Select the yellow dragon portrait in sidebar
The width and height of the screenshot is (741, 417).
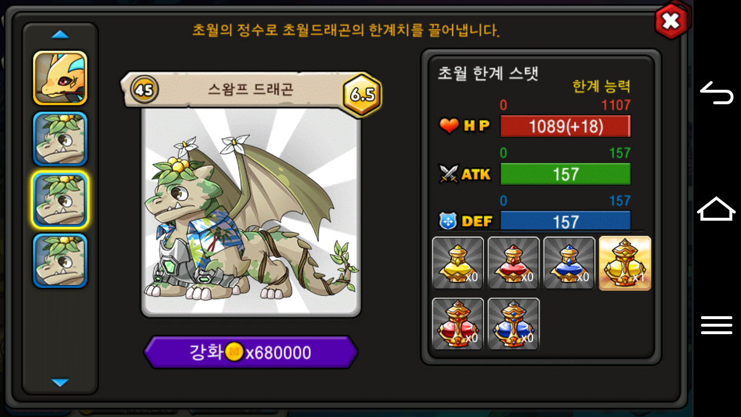tap(60, 78)
